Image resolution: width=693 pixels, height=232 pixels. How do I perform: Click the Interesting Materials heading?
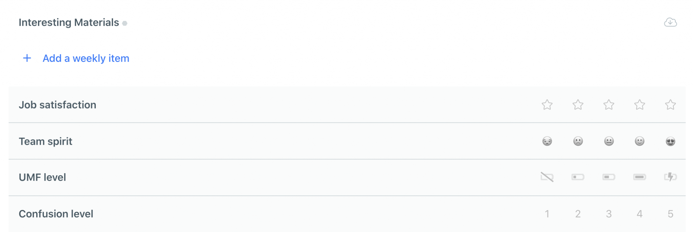(69, 22)
